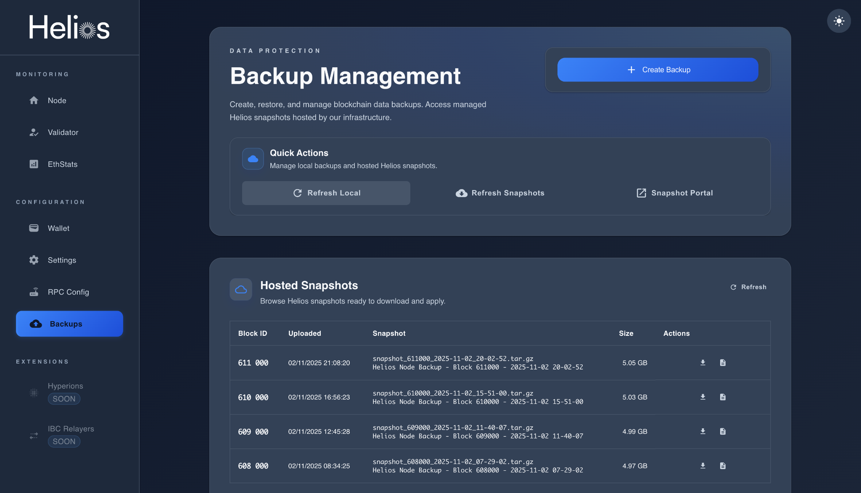Download the block 611000 snapshot
The height and width of the screenshot is (493, 861).
click(x=703, y=362)
